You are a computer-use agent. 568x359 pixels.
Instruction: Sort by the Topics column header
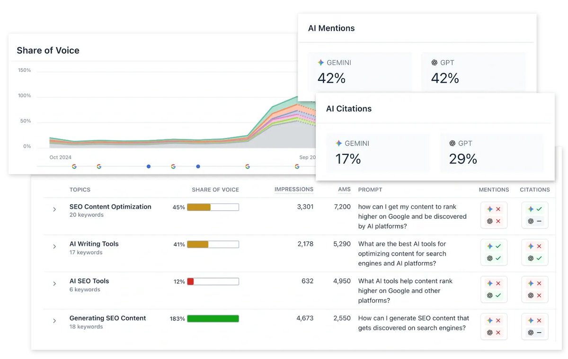tap(80, 190)
